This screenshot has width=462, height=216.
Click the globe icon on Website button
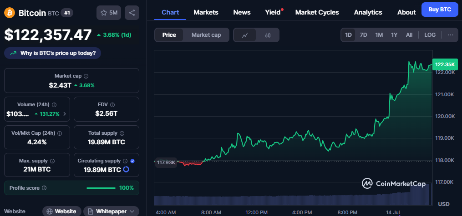click(x=50, y=211)
